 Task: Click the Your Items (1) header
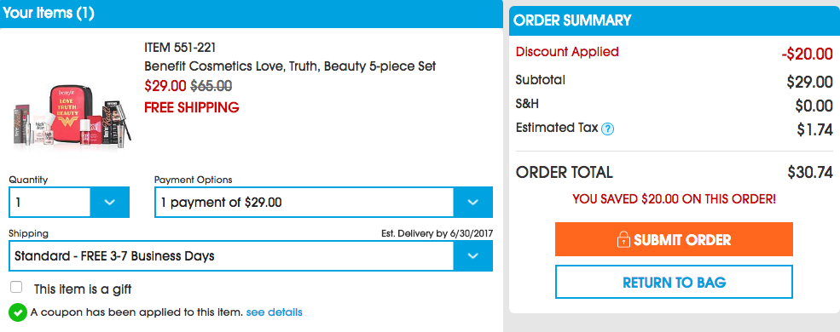tap(49, 14)
